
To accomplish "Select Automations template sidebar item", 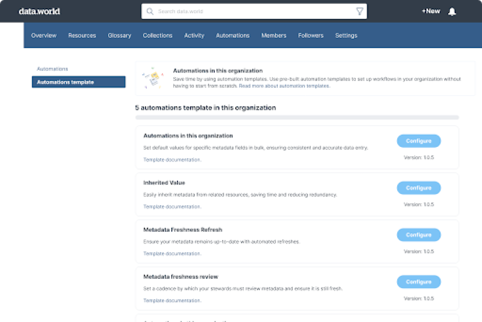I will tap(79, 82).
